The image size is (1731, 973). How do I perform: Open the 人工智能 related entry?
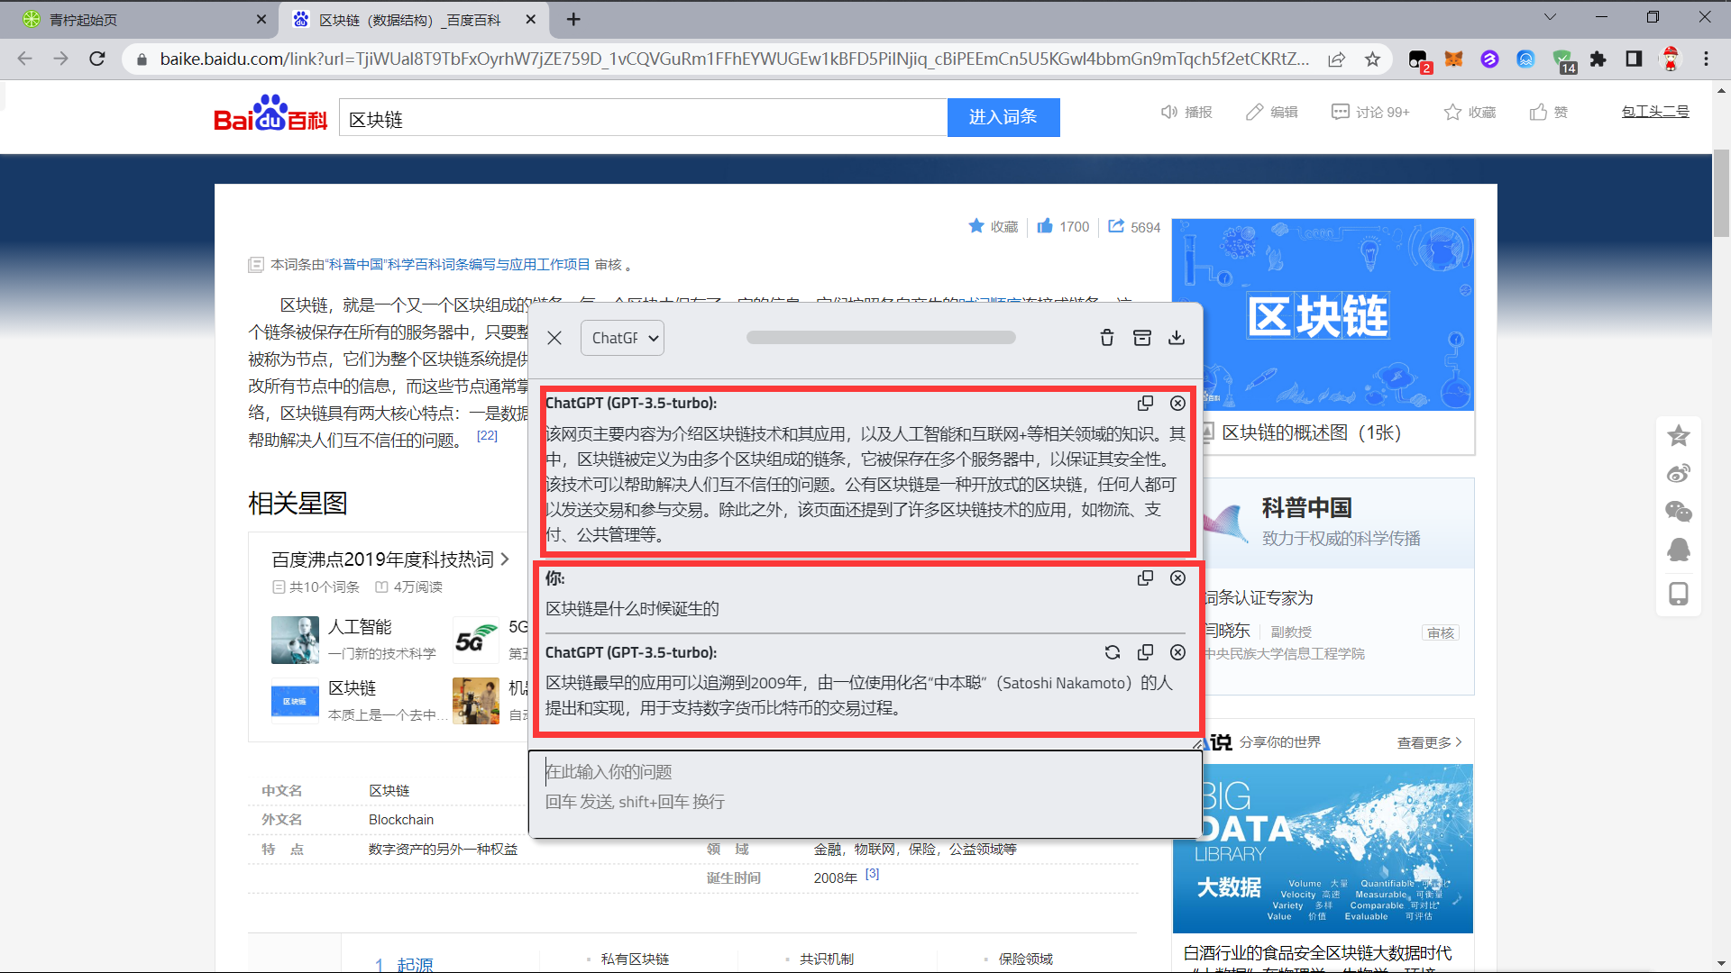coord(360,627)
